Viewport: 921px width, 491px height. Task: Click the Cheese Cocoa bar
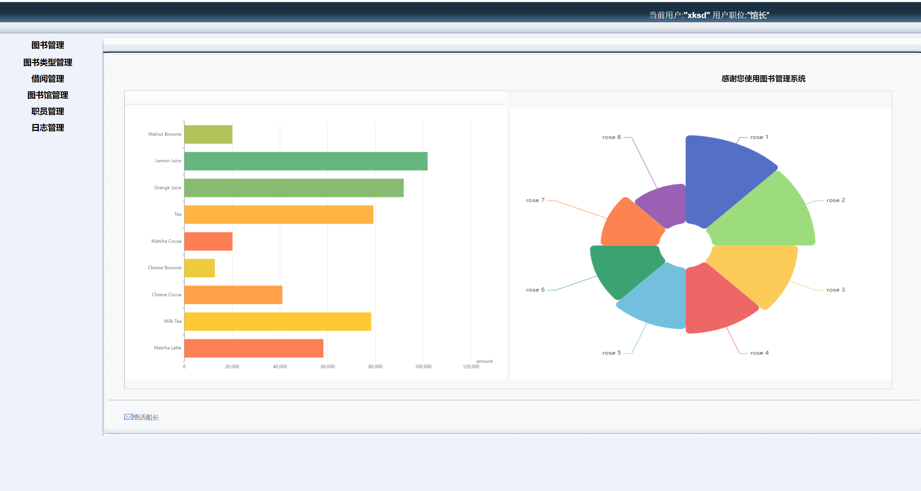tap(233, 295)
